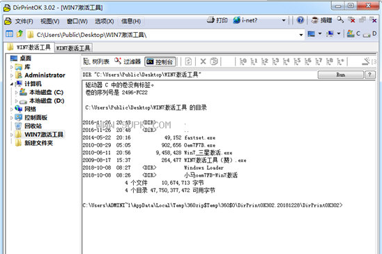Open the address path dropdown arrow

coord(301,35)
